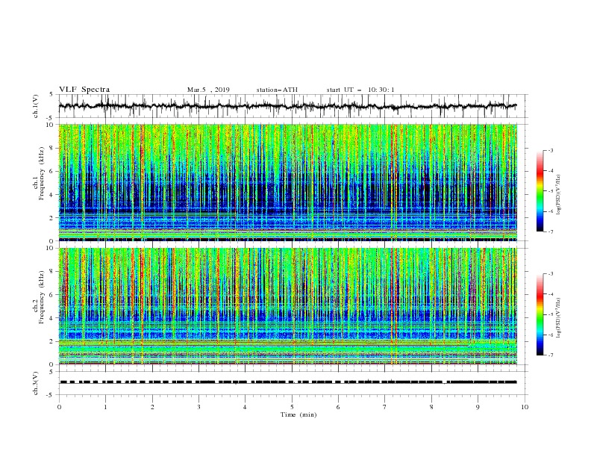Click the "10" tick on the time axis
The width and height of the screenshot is (591, 457).
pyautogui.click(x=525, y=407)
